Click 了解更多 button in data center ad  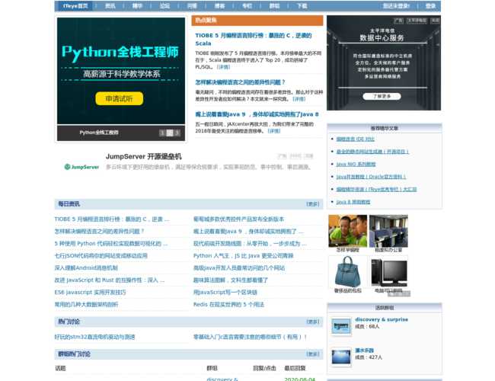point(382,96)
